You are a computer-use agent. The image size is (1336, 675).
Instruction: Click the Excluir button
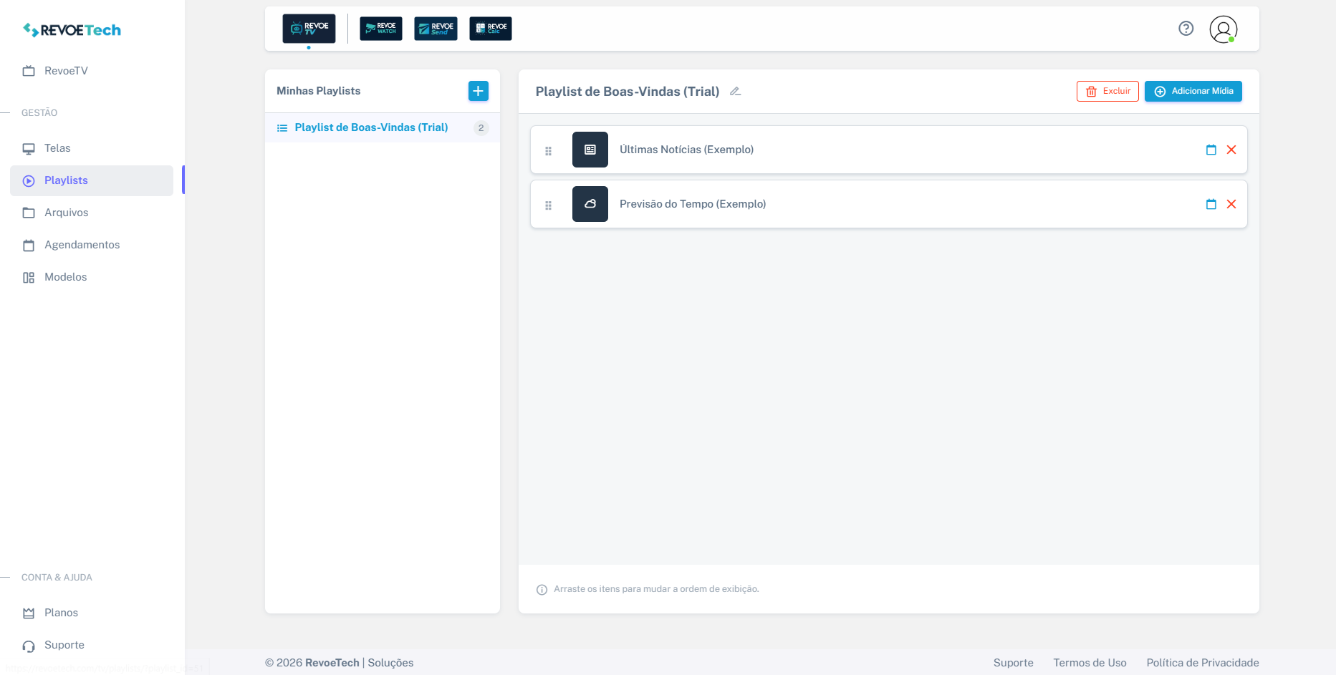click(1107, 91)
